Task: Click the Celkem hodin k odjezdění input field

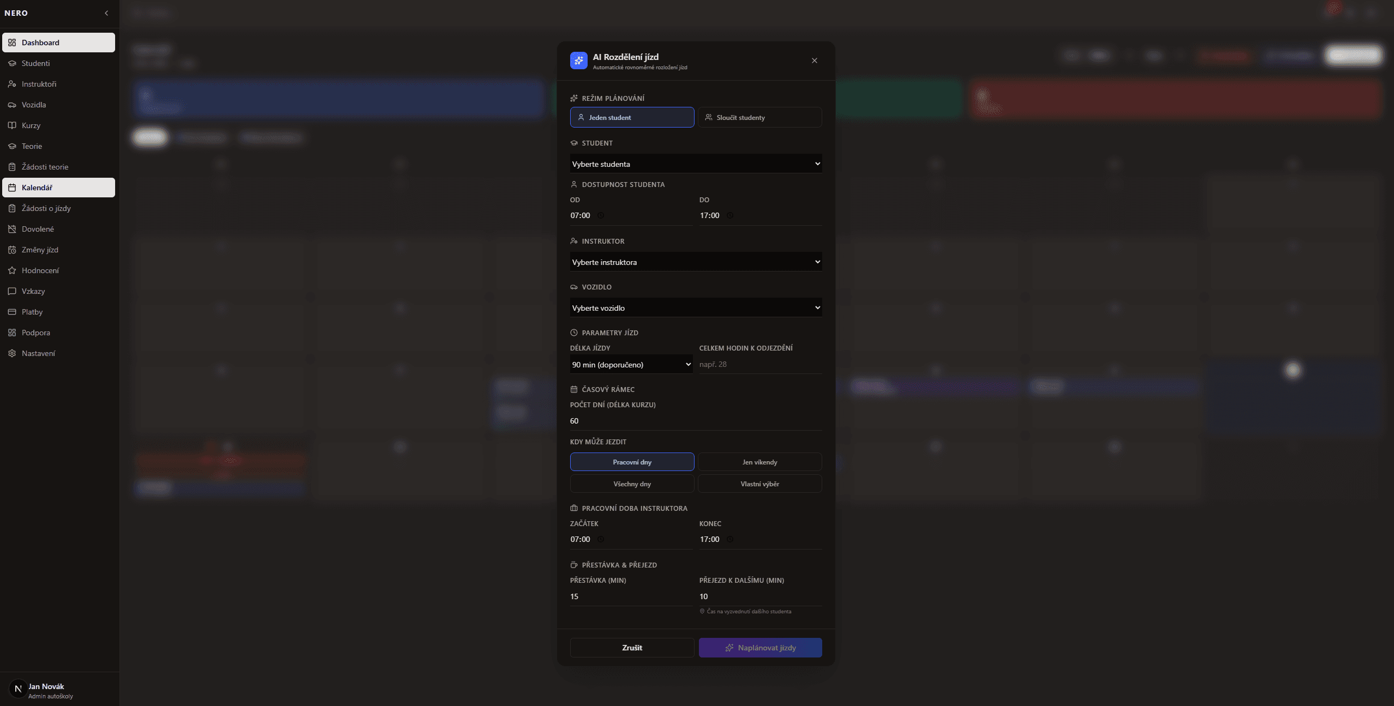Action: [x=759, y=364]
